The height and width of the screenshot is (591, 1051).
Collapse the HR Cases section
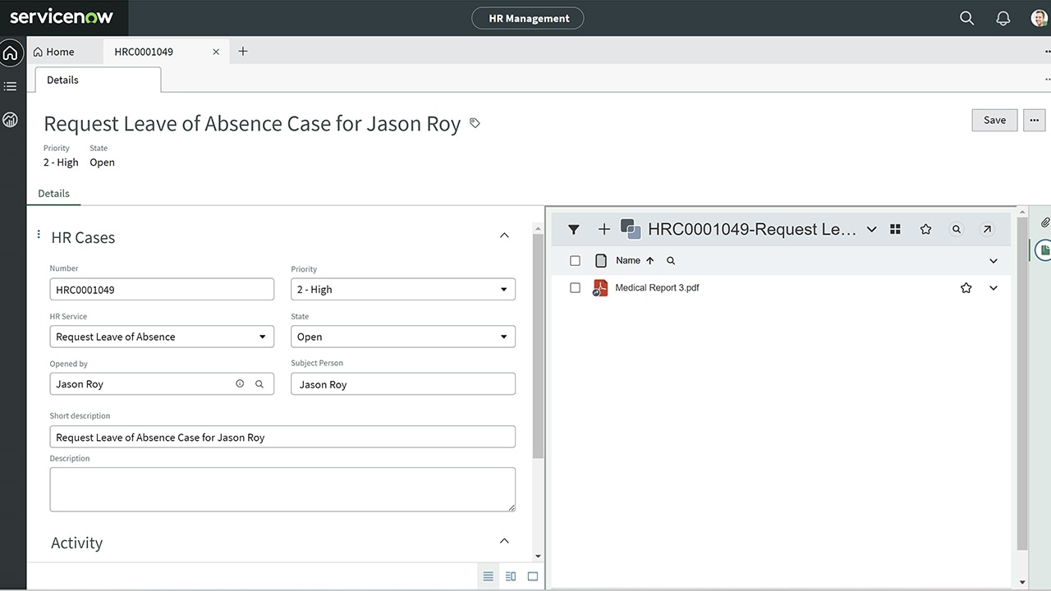click(504, 236)
